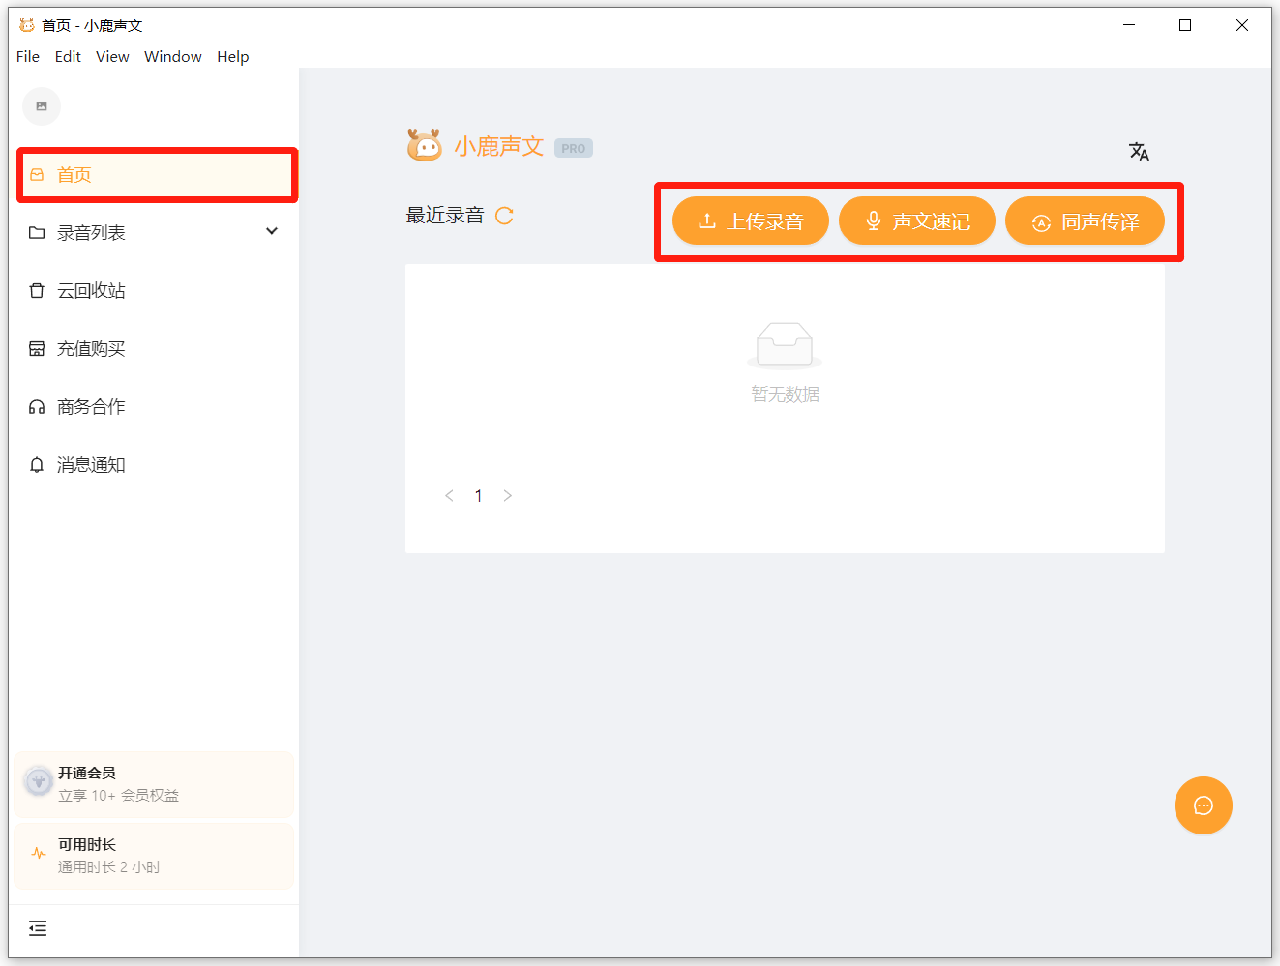Click the waveform icon beside 可用时长
1280x966 pixels.
point(39,853)
